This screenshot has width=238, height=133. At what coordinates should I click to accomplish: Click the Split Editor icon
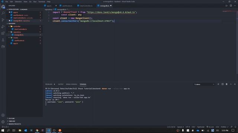(x=231, y=6)
